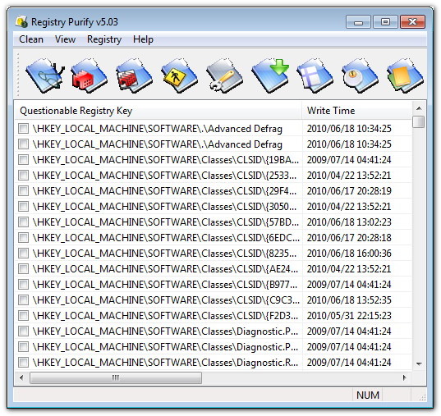
Task: Mark checkbox for CLSID\{AE24... key
Action: (x=23, y=269)
